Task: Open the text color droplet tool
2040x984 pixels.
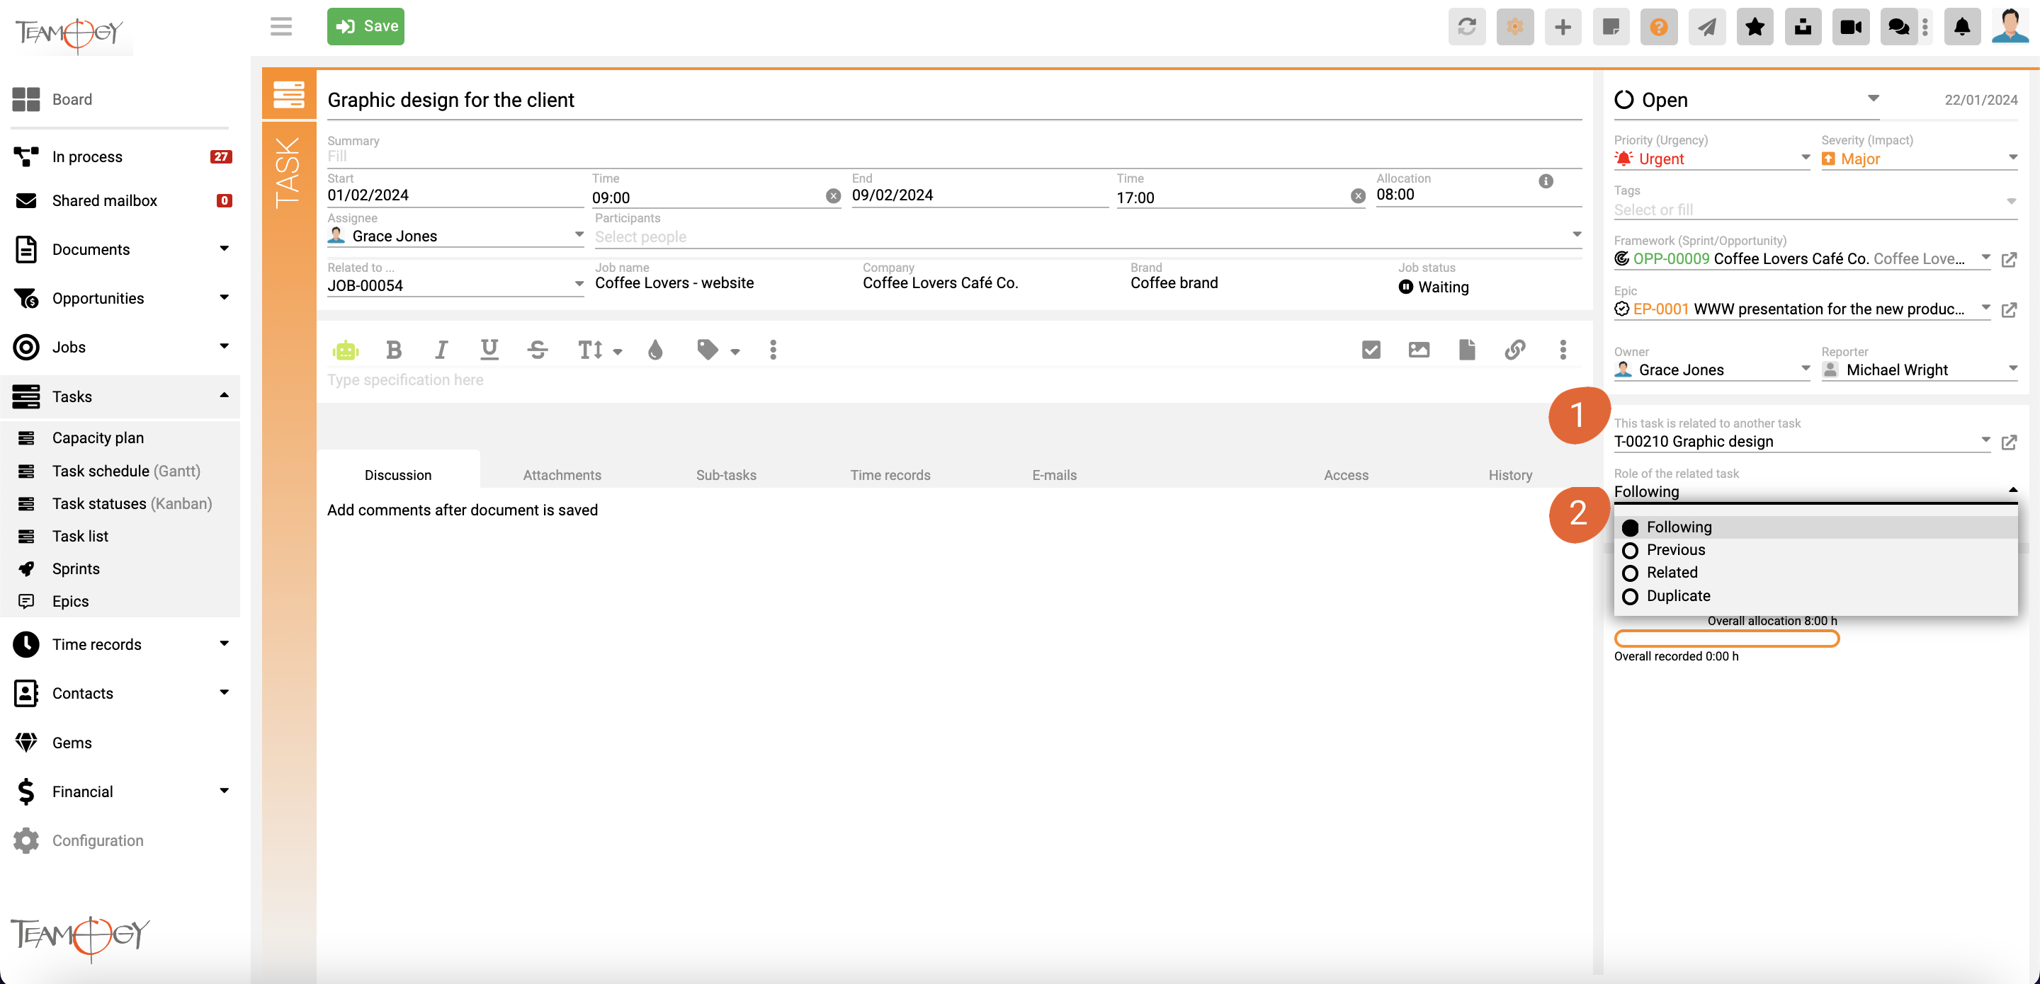Action: click(x=655, y=350)
